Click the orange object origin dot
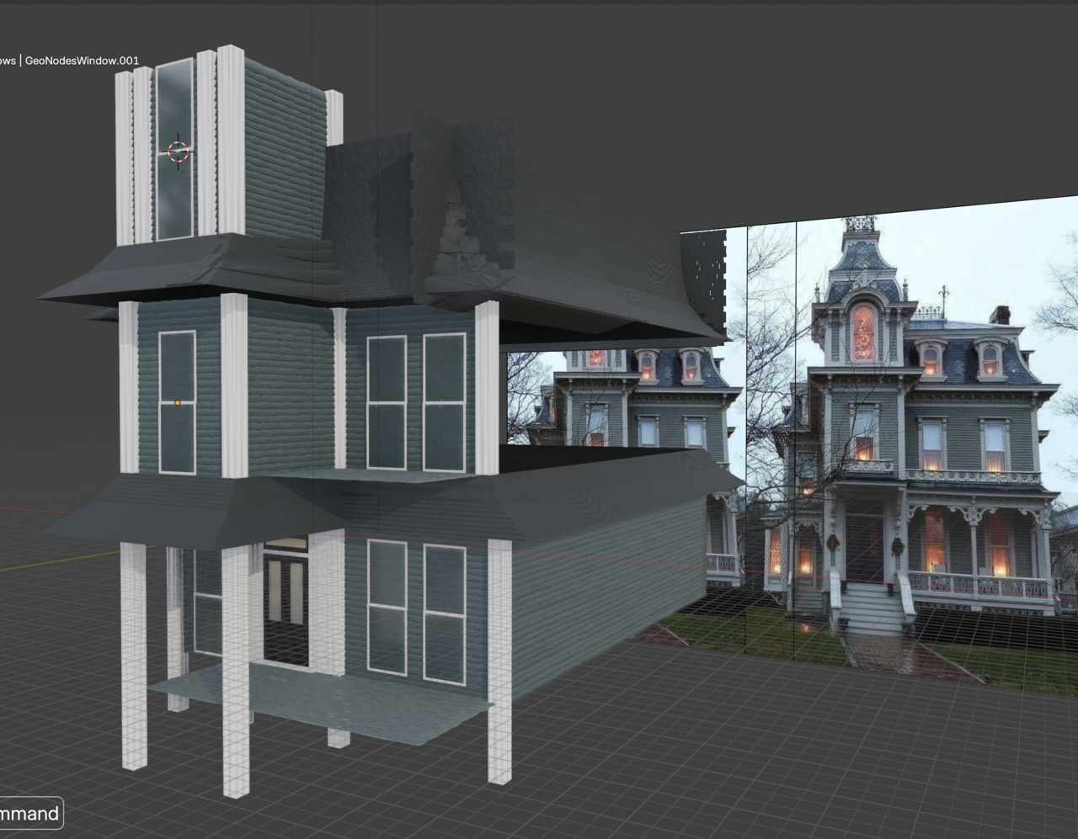This screenshot has width=1078, height=839. [178, 403]
